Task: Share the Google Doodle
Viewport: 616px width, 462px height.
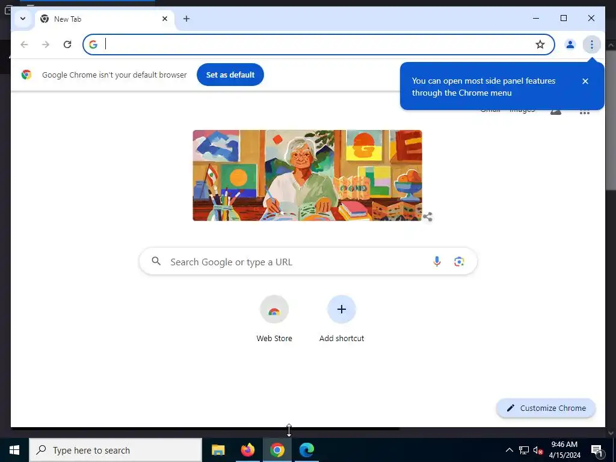Action: (x=428, y=217)
